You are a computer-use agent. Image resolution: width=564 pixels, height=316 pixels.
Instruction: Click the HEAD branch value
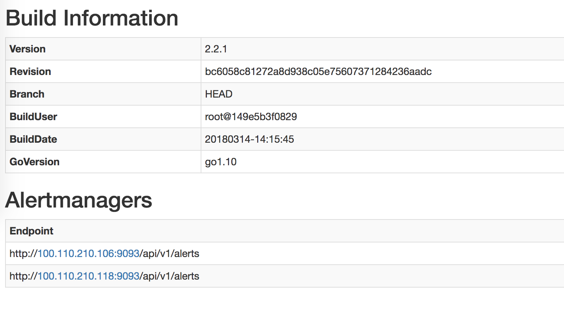tap(219, 94)
